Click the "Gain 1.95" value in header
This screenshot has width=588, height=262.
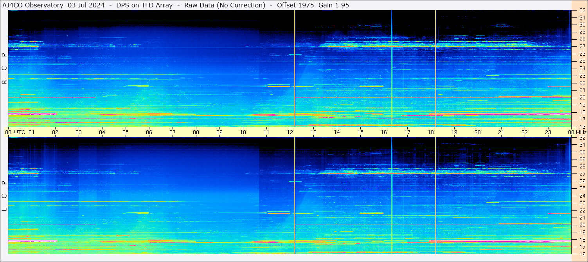click(x=334, y=5)
